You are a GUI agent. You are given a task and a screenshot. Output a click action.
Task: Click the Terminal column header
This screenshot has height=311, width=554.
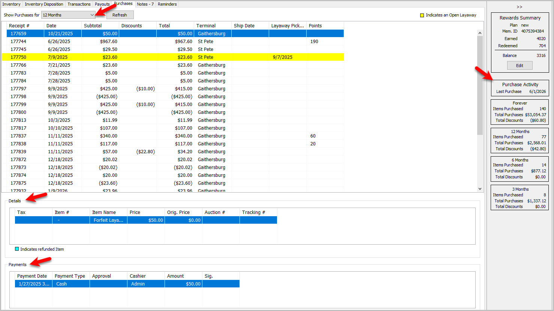point(213,25)
